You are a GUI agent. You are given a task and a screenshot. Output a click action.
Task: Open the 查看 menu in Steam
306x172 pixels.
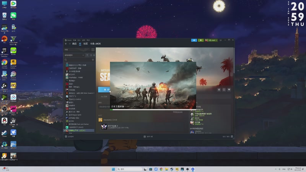click(x=75, y=40)
